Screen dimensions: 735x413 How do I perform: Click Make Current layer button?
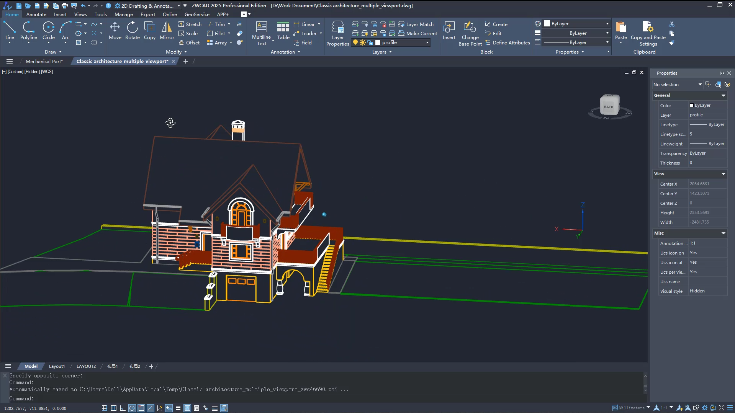(418, 33)
